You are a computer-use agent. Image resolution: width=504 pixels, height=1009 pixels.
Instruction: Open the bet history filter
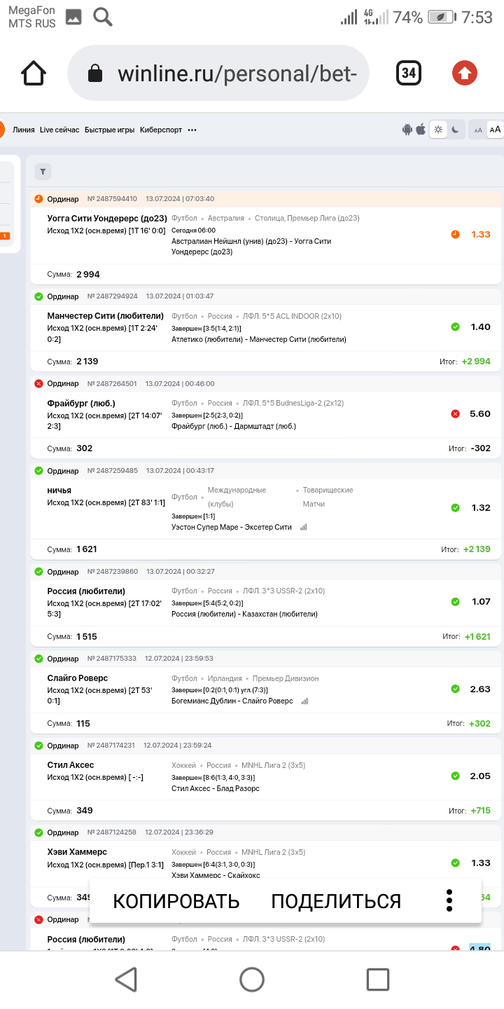[x=43, y=172]
